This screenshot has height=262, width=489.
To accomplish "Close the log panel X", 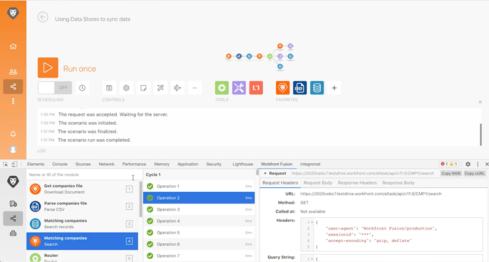I will [480, 102].
